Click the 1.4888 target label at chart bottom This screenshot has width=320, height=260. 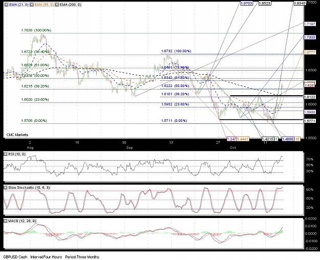288,139
